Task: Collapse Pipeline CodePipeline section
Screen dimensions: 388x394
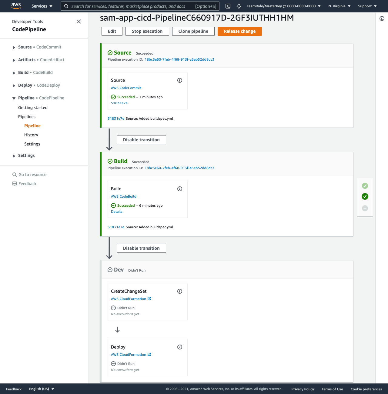Action: click(14, 98)
